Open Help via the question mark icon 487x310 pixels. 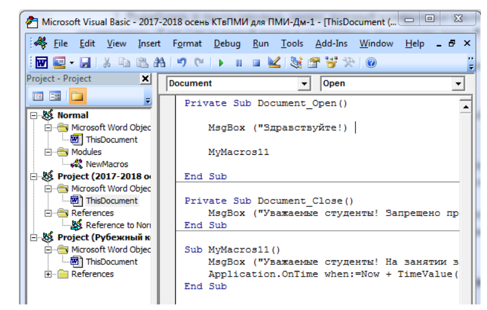(x=371, y=63)
